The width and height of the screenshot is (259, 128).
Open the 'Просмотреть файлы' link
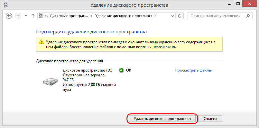193,70
